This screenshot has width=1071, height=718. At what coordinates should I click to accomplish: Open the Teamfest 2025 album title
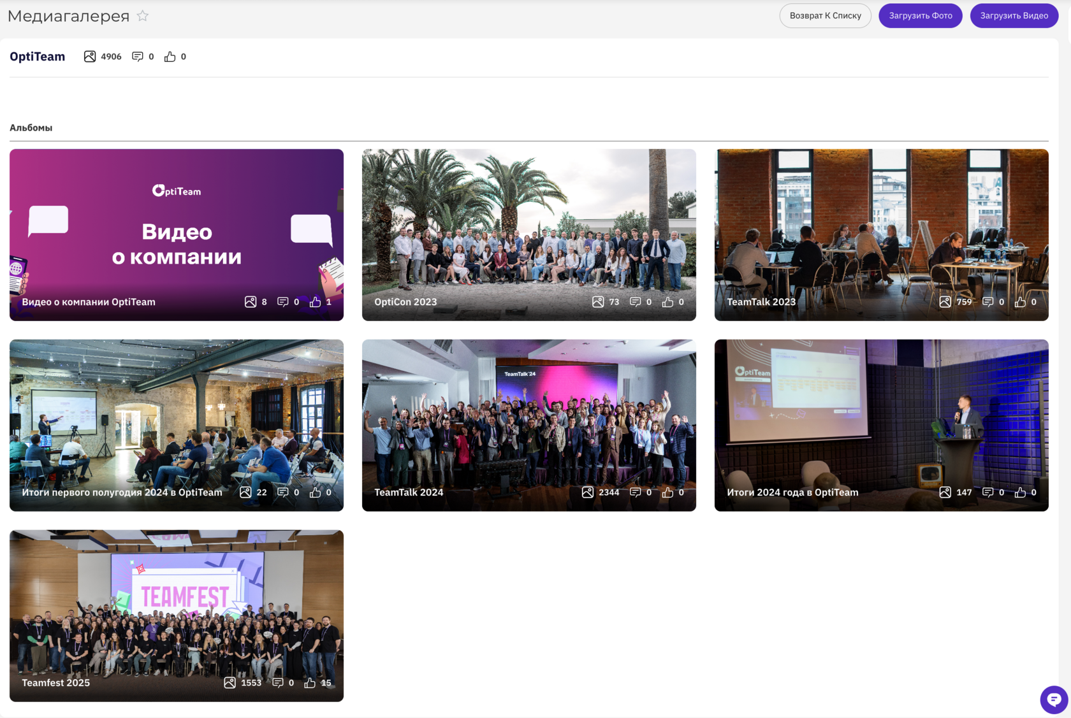(56, 683)
